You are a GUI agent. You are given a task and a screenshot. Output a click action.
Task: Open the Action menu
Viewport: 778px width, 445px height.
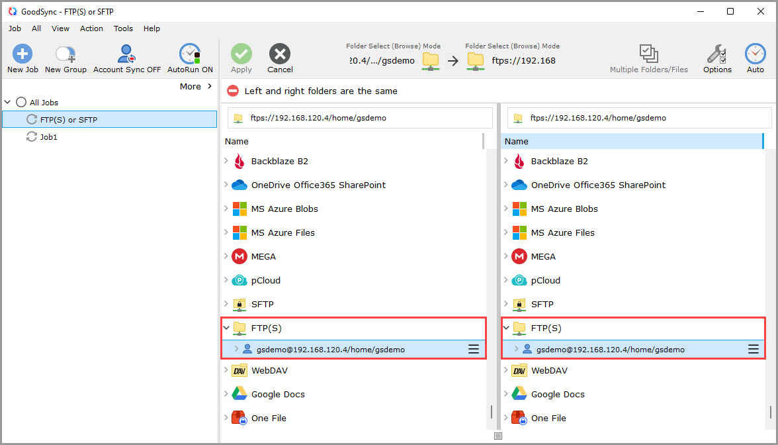pos(91,28)
